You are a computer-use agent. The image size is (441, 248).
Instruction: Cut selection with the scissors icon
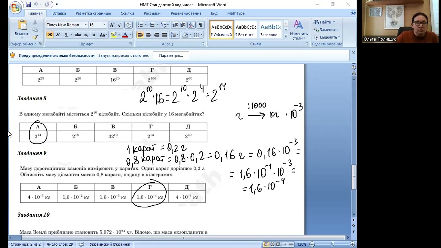35,22
